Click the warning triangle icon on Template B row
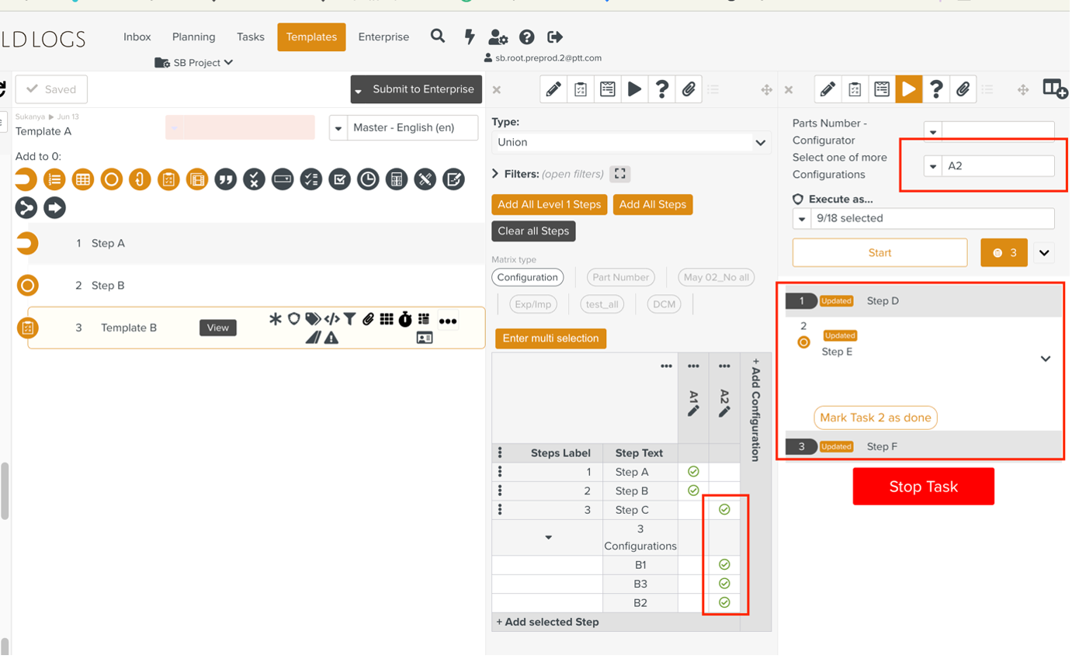Viewport: 1072px width, 659px height. click(331, 338)
